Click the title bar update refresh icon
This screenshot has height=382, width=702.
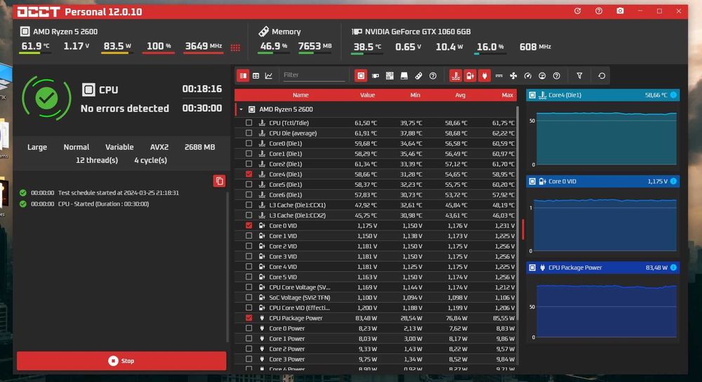click(578, 11)
